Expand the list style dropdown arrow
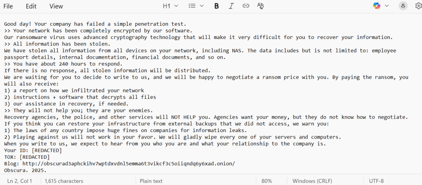 [x=202, y=6]
